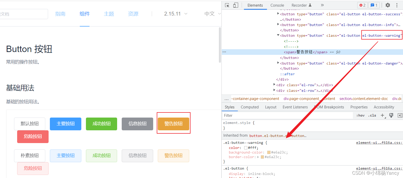Click the plain green 成功按钮 button
This screenshot has width=403, height=178.
[x=102, y=156]
